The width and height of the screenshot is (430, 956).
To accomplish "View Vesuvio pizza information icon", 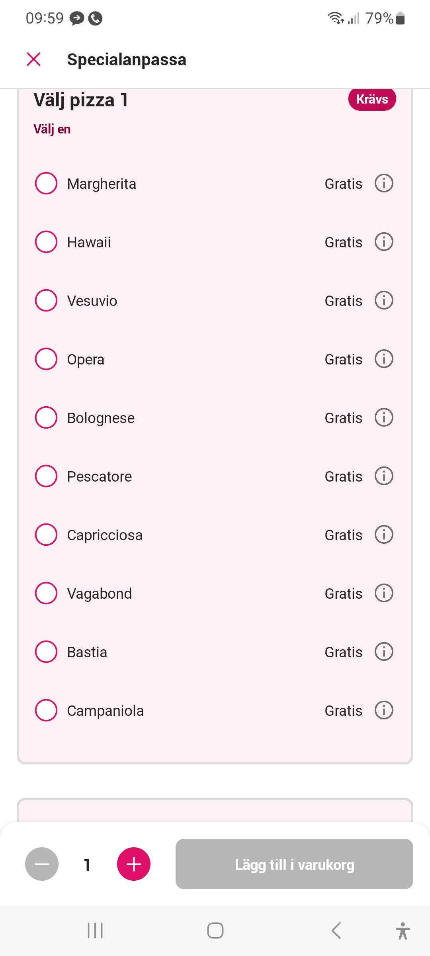I will pyautogui.click(x=384, y=300).
